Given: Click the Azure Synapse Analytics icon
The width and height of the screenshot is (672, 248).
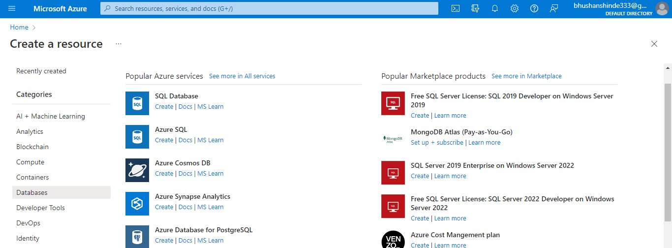Looking at the screenshot, I should (137, 204).
